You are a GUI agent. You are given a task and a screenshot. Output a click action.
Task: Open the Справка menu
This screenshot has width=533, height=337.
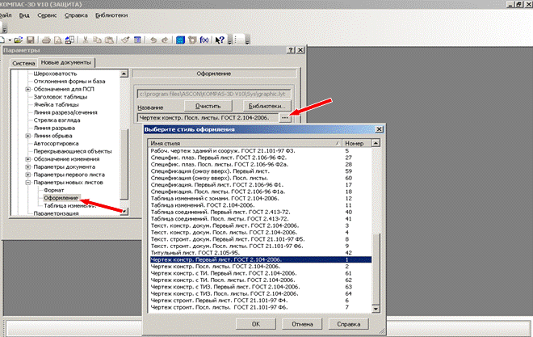(76, 15)
